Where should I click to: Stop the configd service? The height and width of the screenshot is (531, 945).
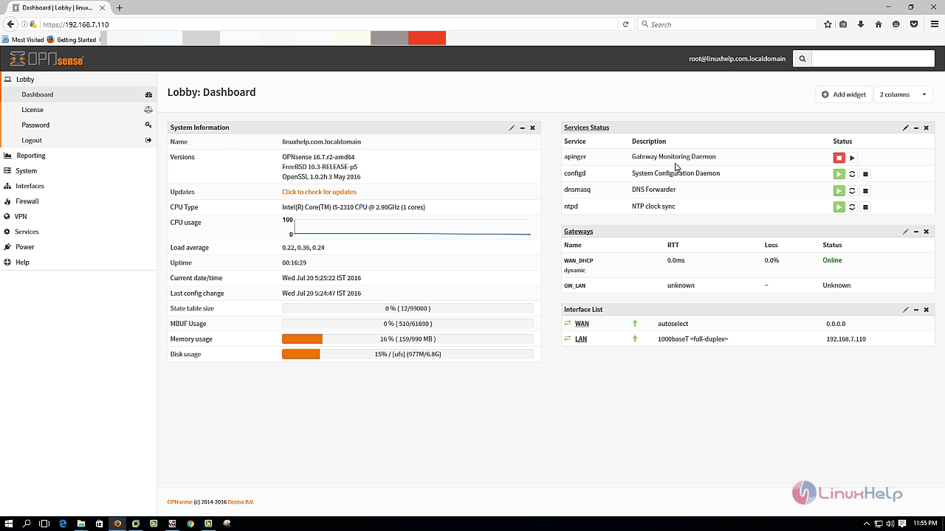pos(865,174)
